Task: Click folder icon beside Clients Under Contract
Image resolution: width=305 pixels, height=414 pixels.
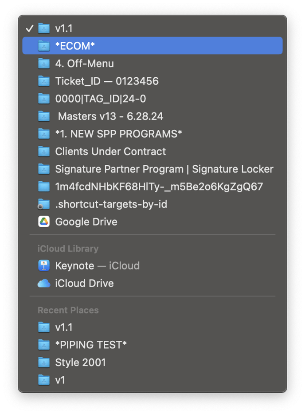Action: click(44, 151)
